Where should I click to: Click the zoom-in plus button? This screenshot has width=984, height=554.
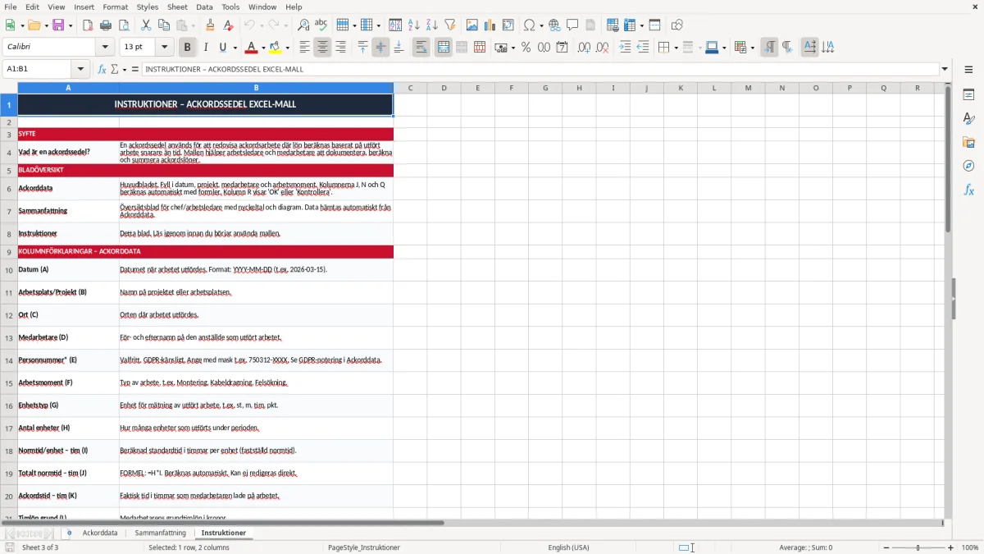coord(951,547)
